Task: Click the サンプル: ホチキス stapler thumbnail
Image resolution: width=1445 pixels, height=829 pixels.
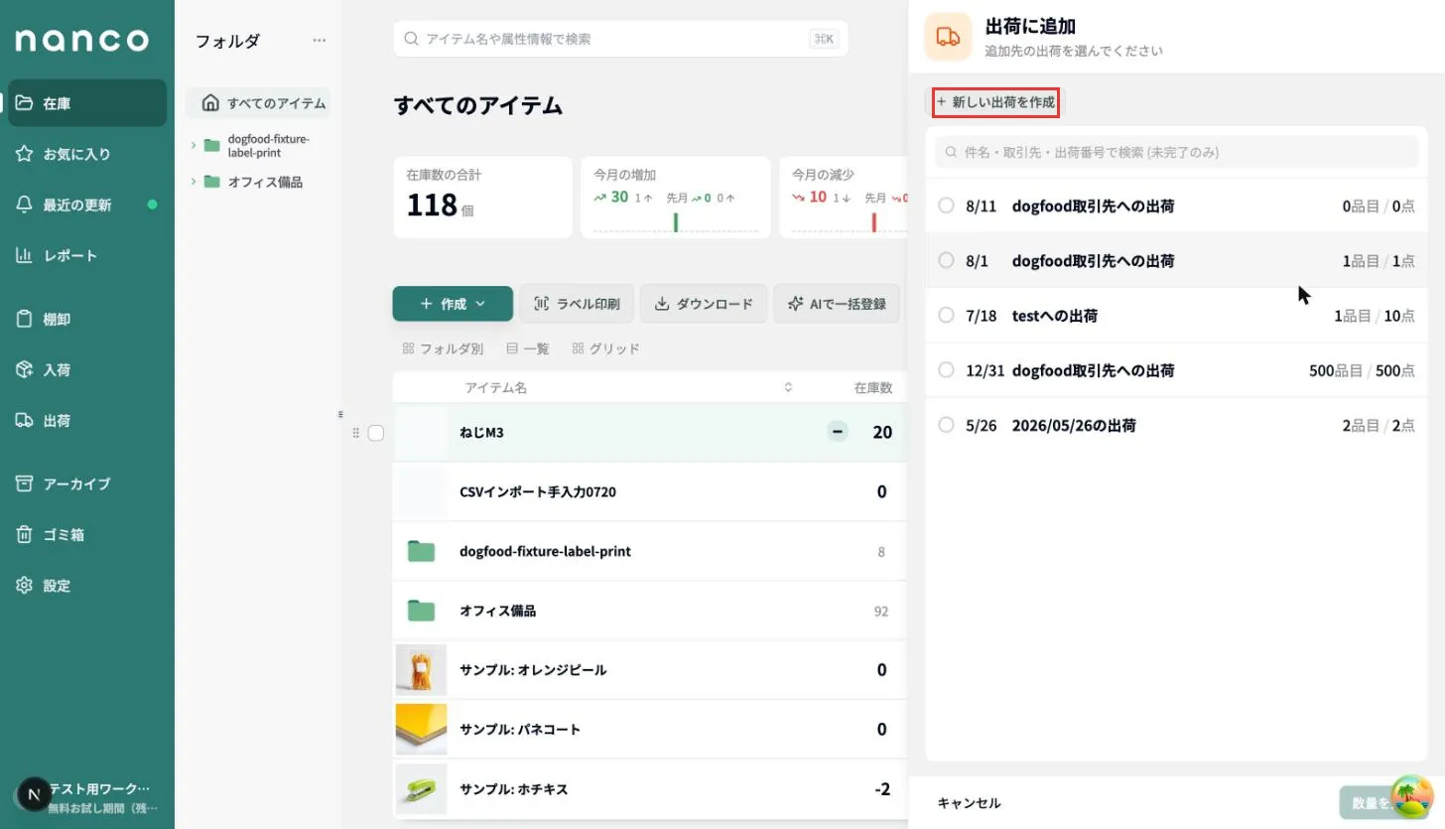Action: coord(421,789)
